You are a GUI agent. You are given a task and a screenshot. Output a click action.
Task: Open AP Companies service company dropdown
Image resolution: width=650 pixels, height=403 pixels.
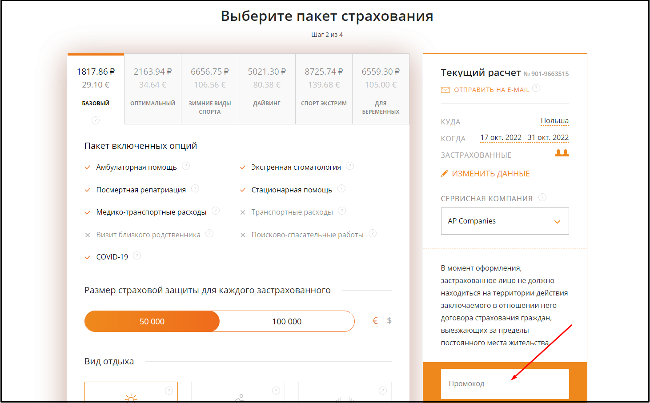[505, 221]
